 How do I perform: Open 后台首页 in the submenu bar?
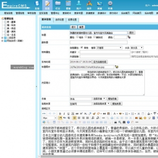pyautogui.click(x=125, y=13)
